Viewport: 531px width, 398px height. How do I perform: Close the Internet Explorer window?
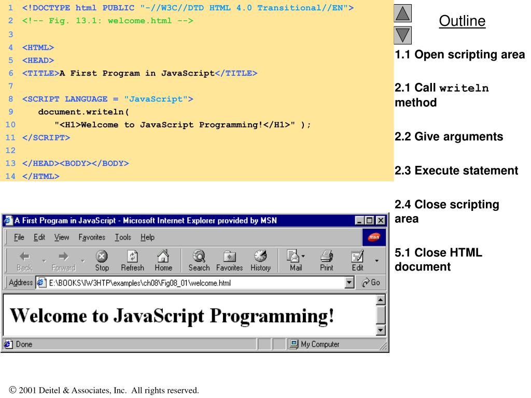pos(381,221)
